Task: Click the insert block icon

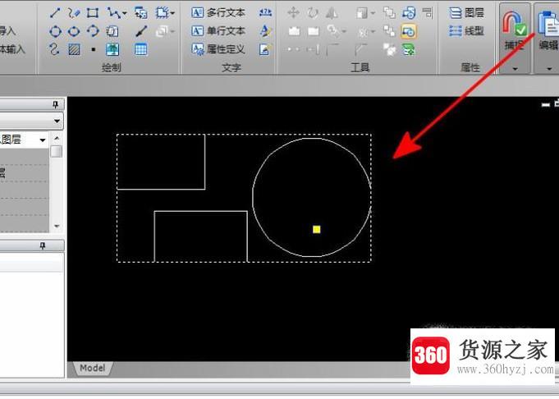Action: 141,13
